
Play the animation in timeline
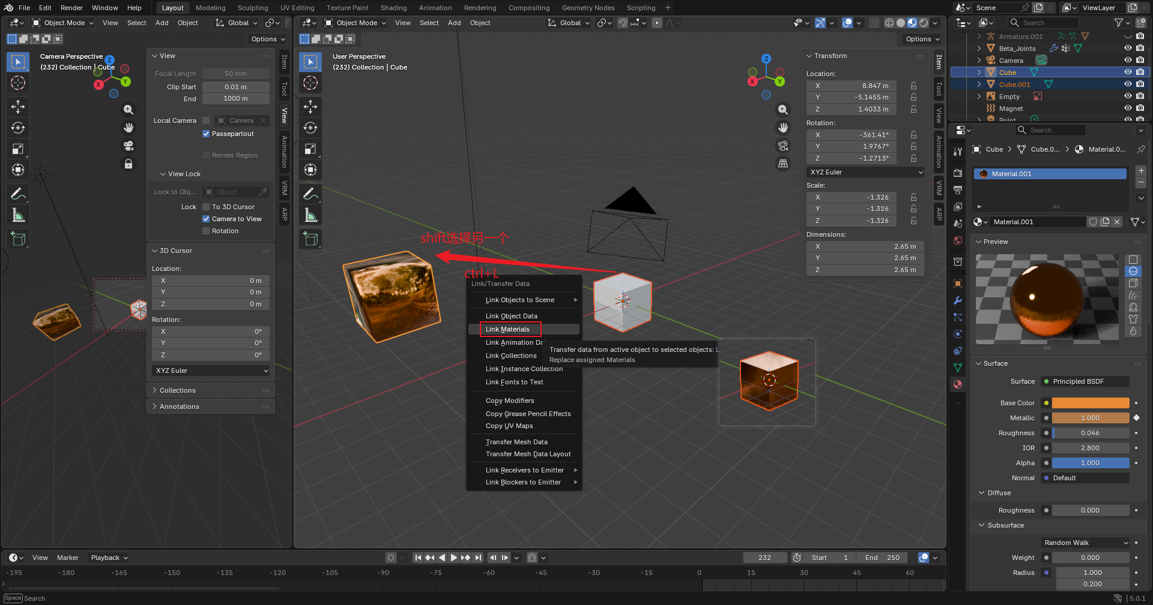pos(454,558)
